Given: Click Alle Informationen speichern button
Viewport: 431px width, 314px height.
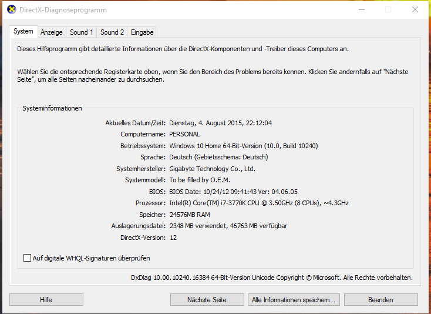Looking at the screenshot, I should click(294, 299).
